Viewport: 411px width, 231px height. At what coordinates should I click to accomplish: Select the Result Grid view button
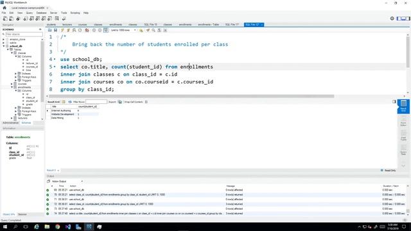coord(403,107)
